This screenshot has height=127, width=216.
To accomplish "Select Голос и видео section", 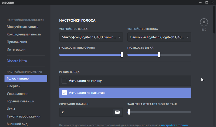I will pyautogui.click(x=26, y=78).
